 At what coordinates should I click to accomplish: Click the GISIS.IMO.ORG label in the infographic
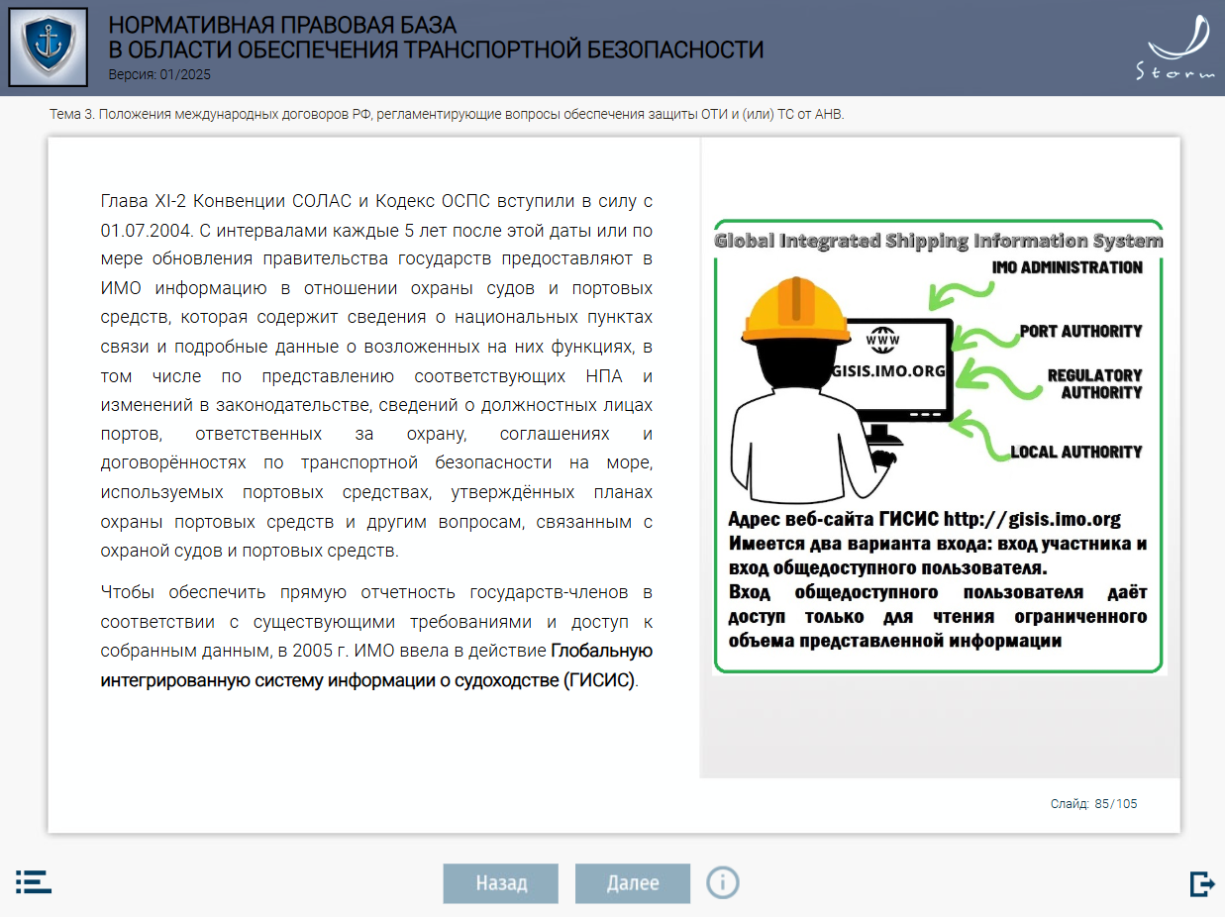(x=889, y=370)
